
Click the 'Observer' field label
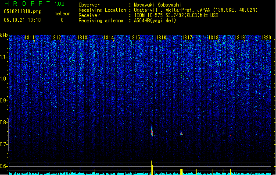tap(89, 5)
